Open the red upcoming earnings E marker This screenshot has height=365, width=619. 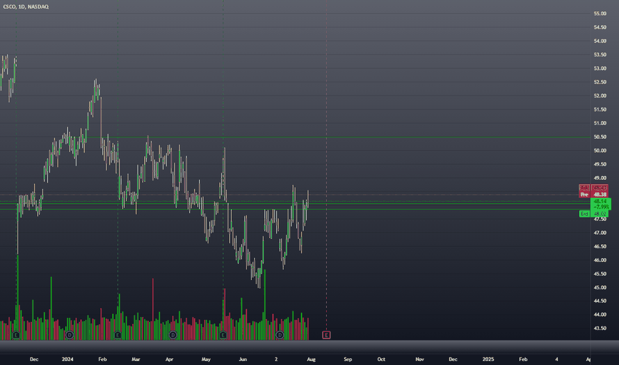point(326,335)
